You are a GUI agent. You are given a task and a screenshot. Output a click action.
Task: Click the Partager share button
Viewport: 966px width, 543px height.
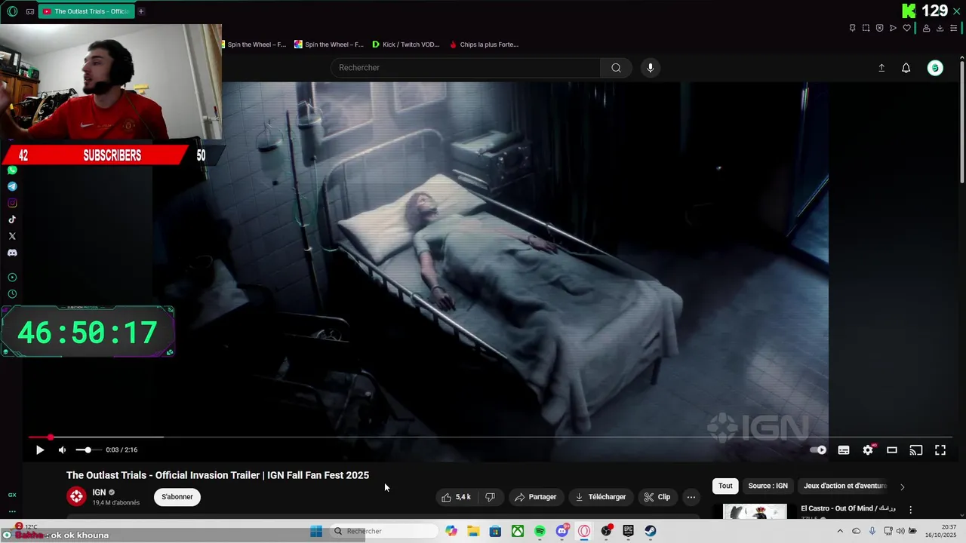point(535,497)
